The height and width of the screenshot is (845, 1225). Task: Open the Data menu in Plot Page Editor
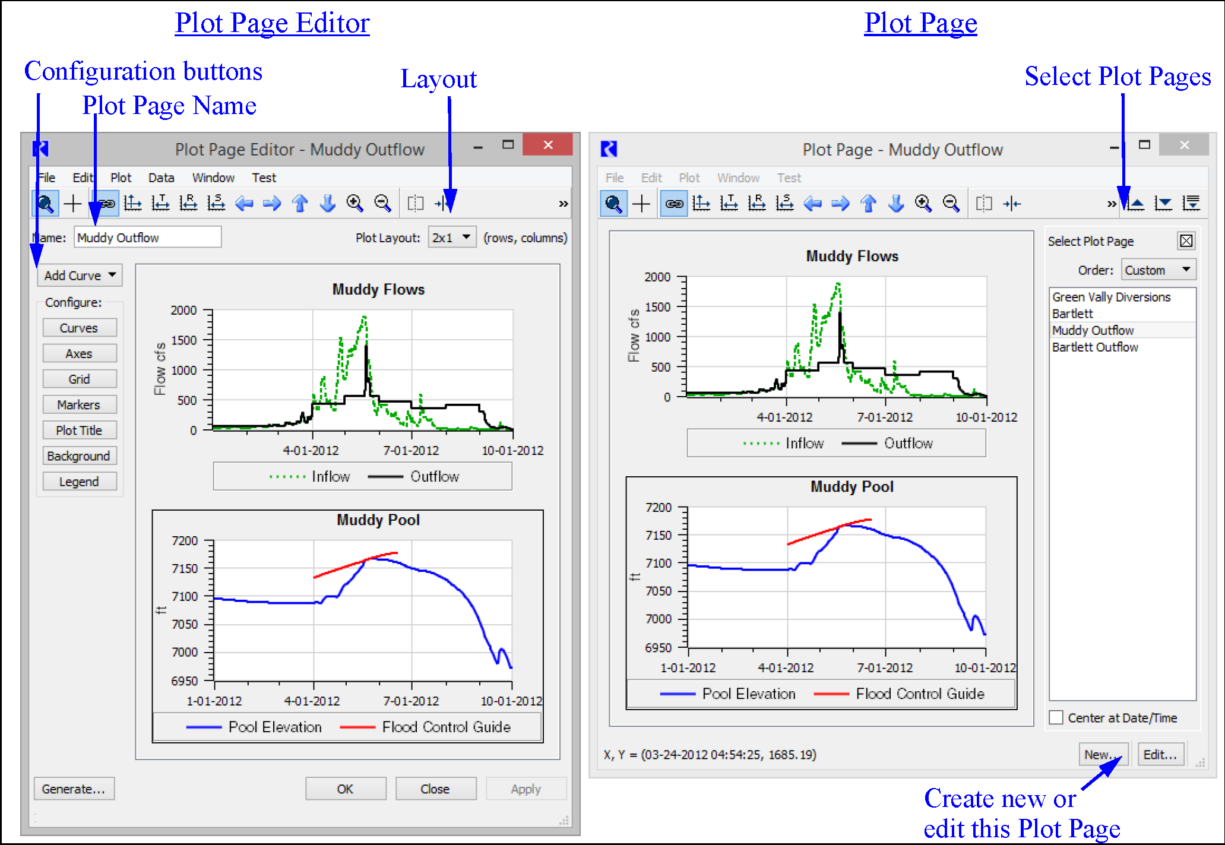(x=161, y=178)
